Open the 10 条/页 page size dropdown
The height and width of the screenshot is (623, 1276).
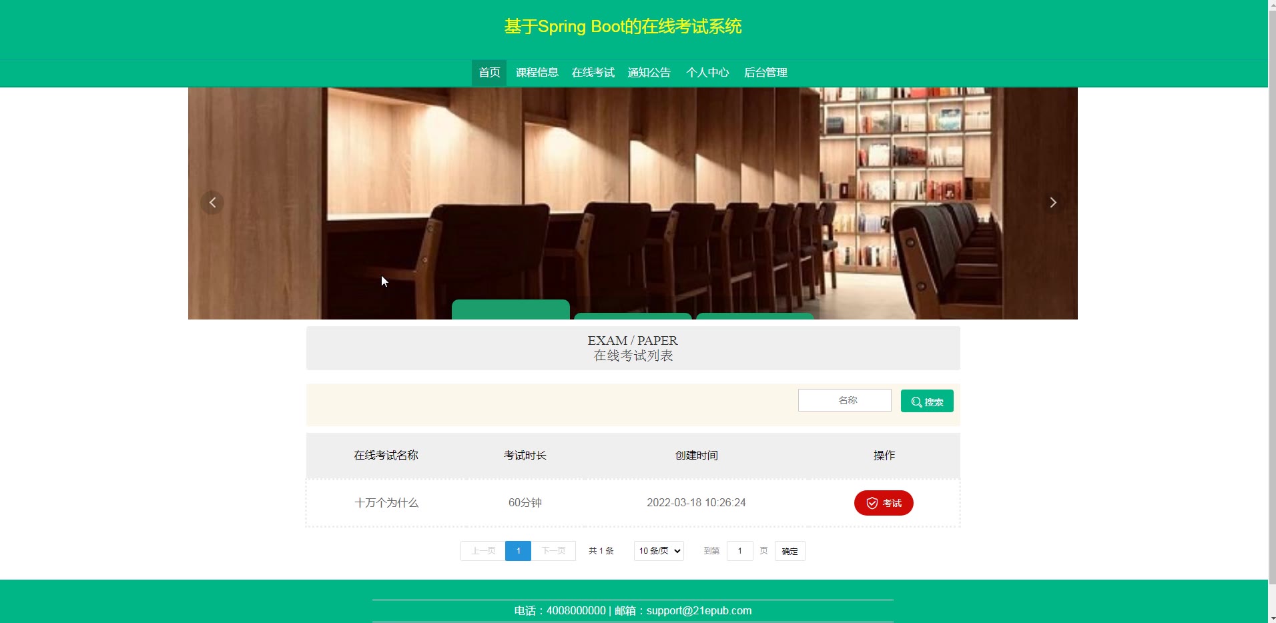point(659,551)
